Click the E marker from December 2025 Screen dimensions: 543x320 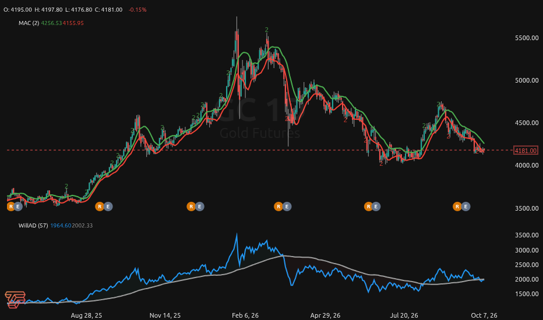click(x=199, y=207)
